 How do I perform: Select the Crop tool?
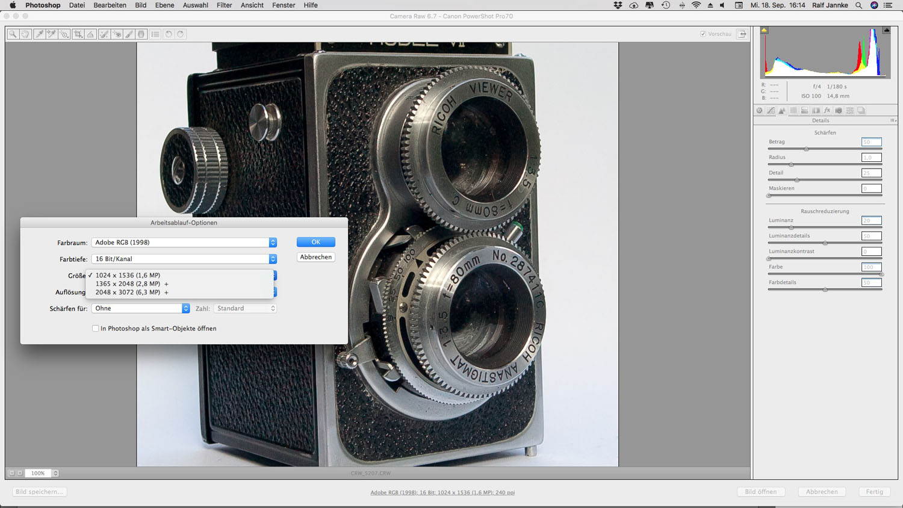[x=78, y=34]
